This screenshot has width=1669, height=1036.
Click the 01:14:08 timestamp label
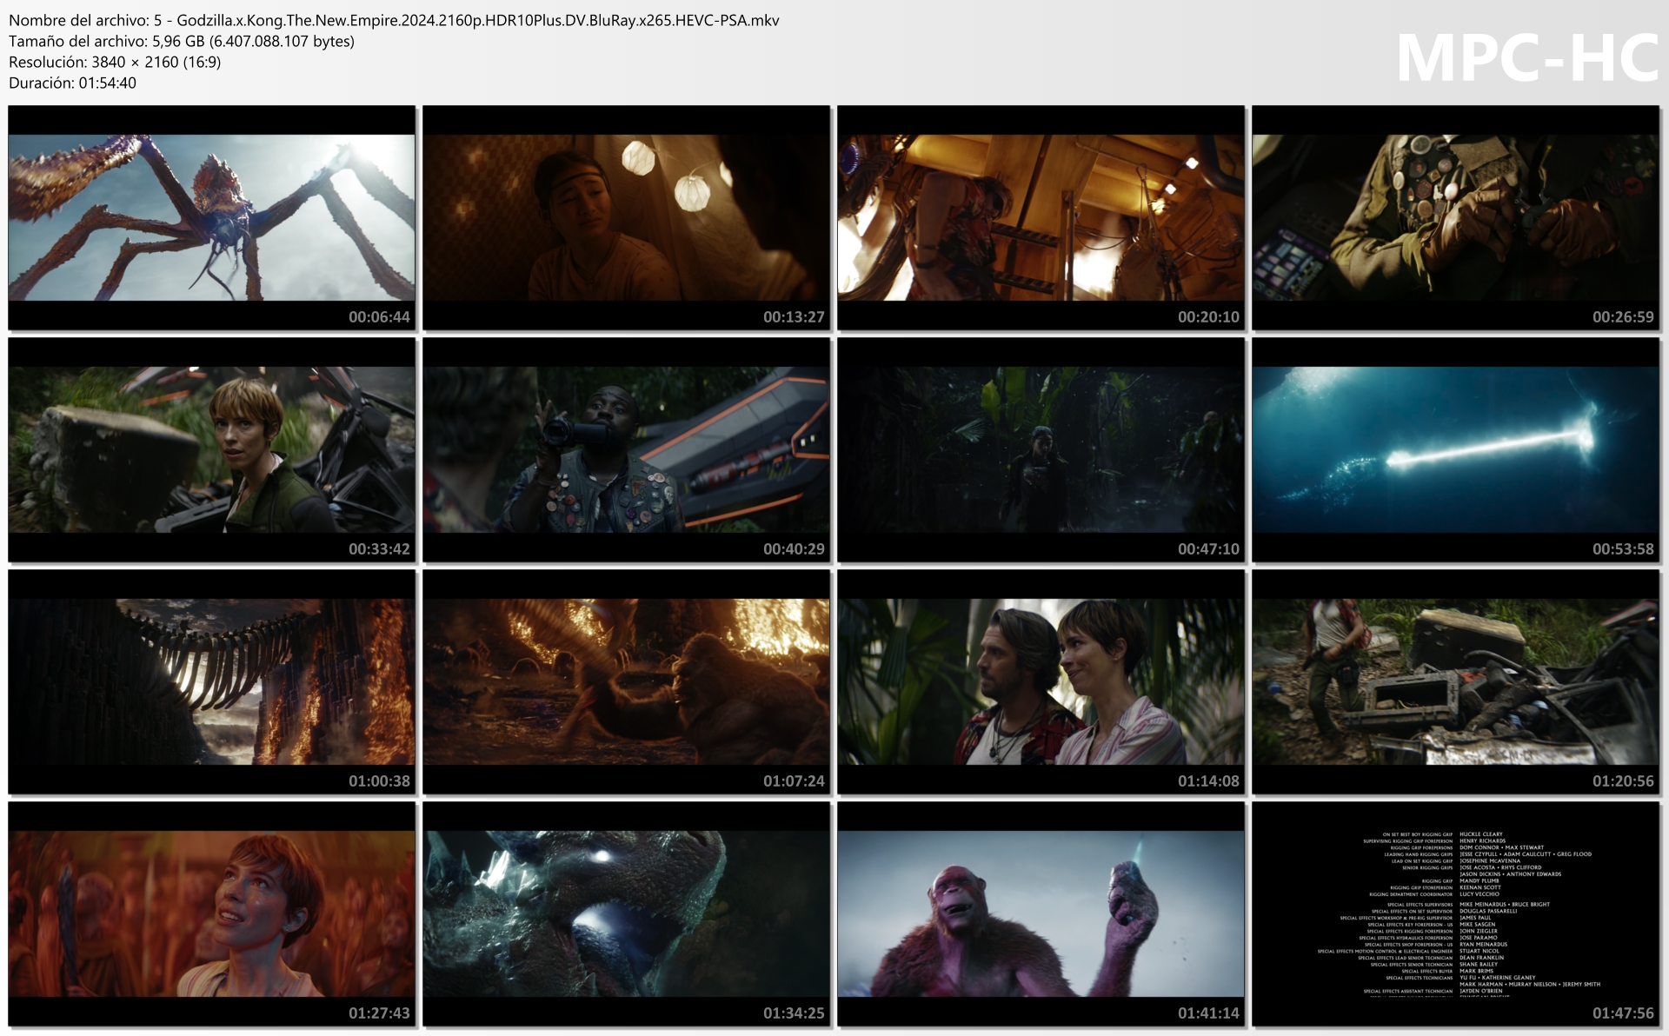[1208, 781]
